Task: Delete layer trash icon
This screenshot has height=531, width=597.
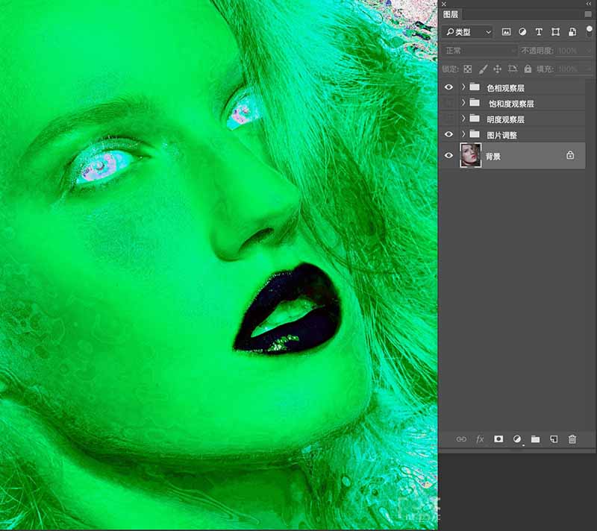Action: click(572, 439)
